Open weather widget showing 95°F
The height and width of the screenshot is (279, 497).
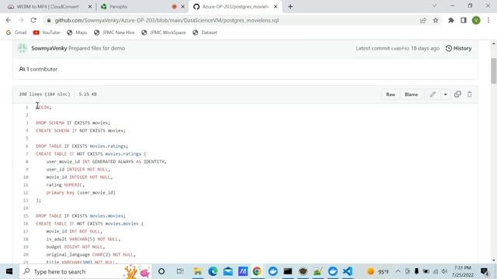[x=378, y=271]
